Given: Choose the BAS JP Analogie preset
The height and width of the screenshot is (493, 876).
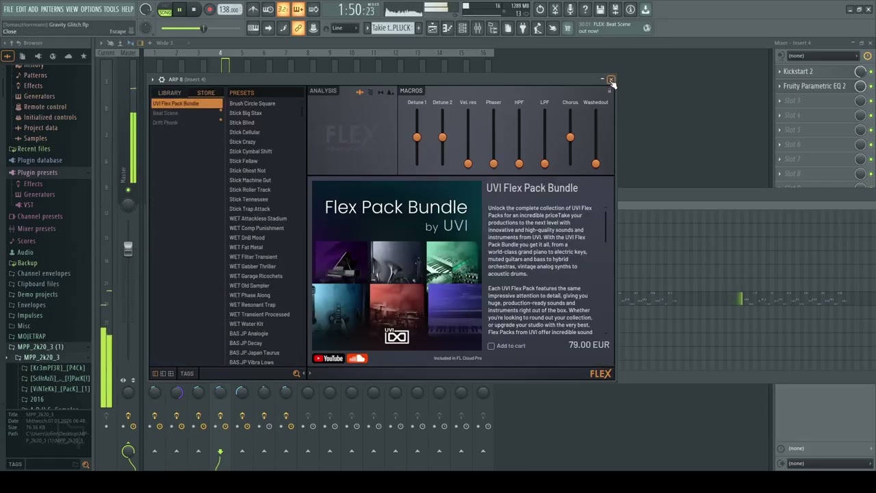Looking at the screenshot, I should [248, 333].
